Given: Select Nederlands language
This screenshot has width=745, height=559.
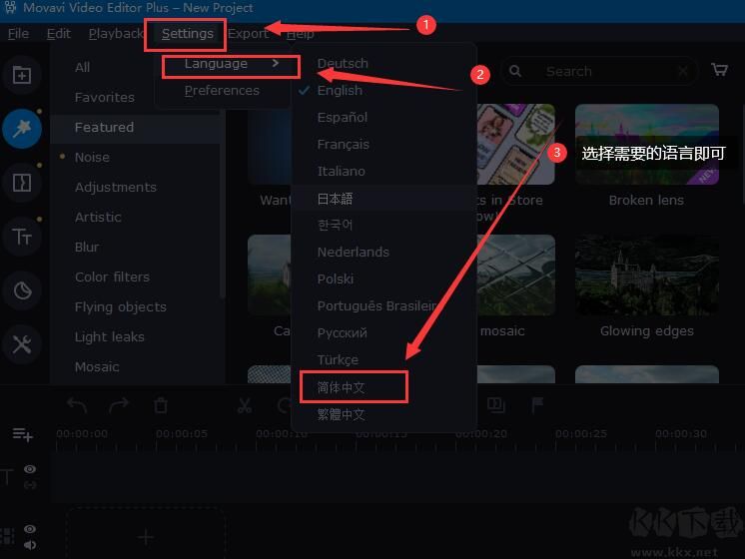Looking at the screenshot, I should tap(353, 252).
